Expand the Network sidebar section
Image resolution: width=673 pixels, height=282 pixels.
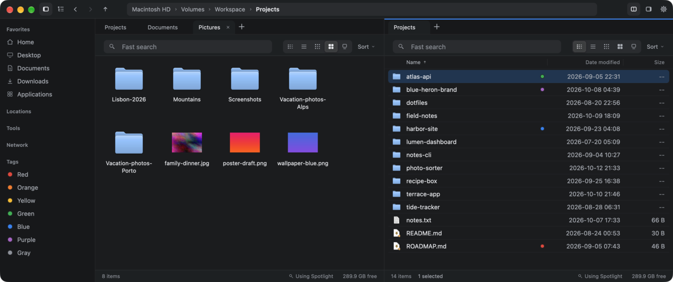pos(17,145)
